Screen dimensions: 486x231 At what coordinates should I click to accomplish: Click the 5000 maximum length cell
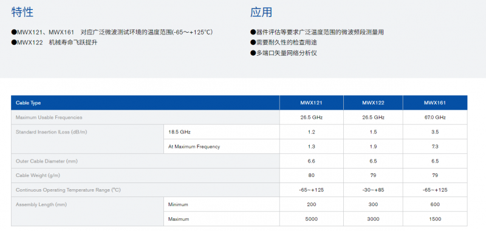click(x=312, y=219)
